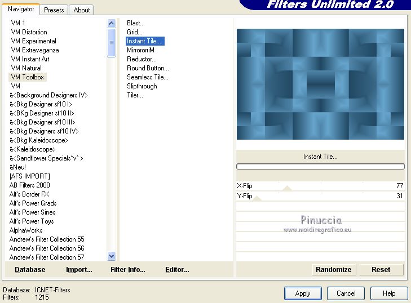Click the Y-Flip slider handle
The width and height of the screenshot is (411, 303).
coord(257,198)
